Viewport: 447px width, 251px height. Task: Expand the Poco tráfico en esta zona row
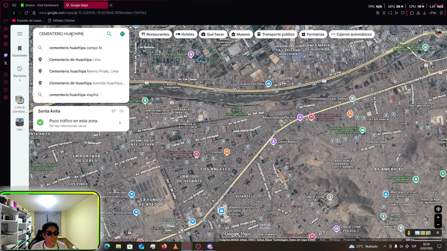81,123
